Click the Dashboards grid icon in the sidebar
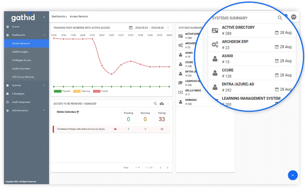The width and height of the screenshot is (305, 195). pos(7,35)
